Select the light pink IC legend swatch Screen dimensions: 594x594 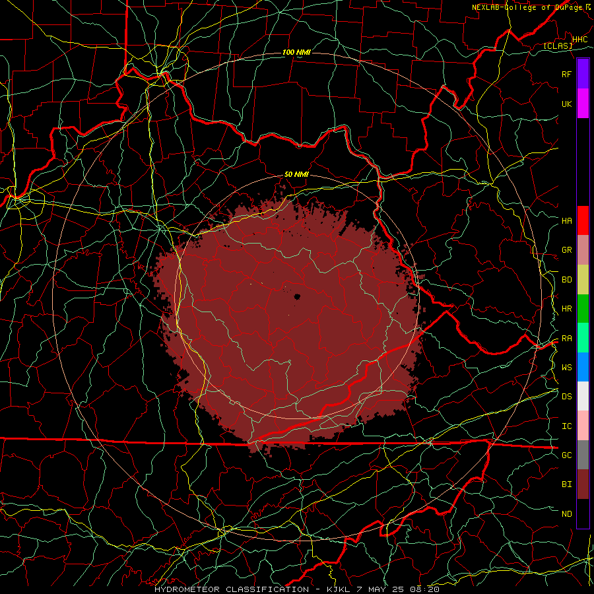(583, 426)
